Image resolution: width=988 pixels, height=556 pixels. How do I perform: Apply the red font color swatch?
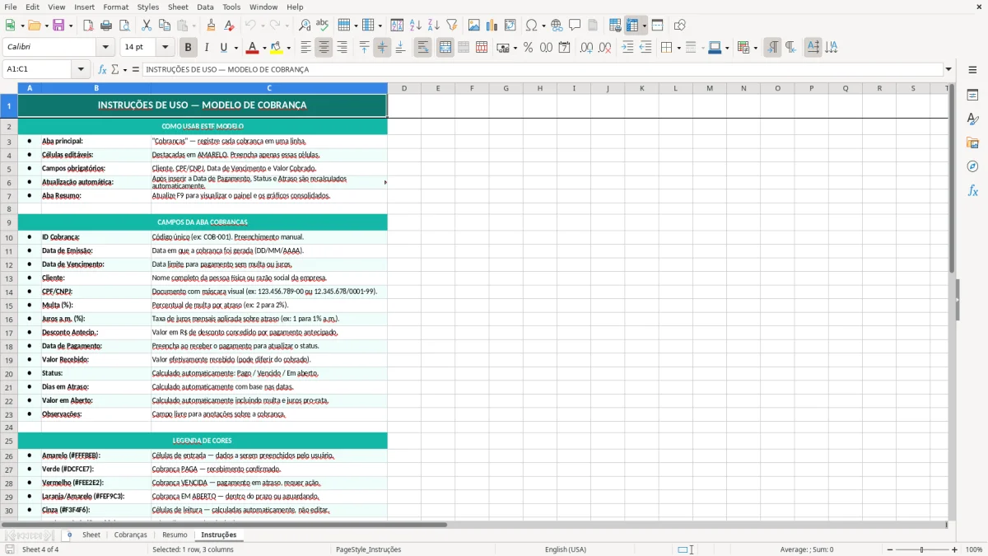(253, 48)
